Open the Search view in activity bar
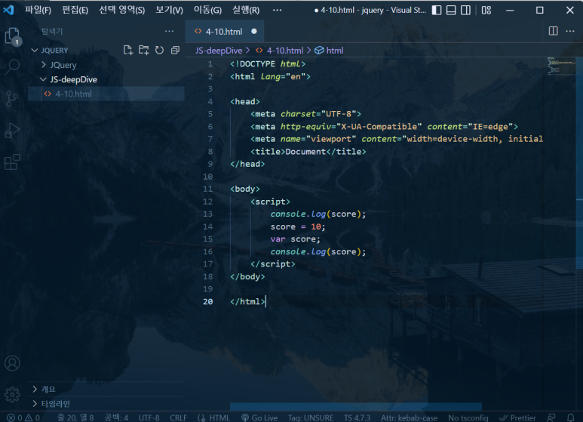This screenshot has height=422, width=583. click(13, 66)
